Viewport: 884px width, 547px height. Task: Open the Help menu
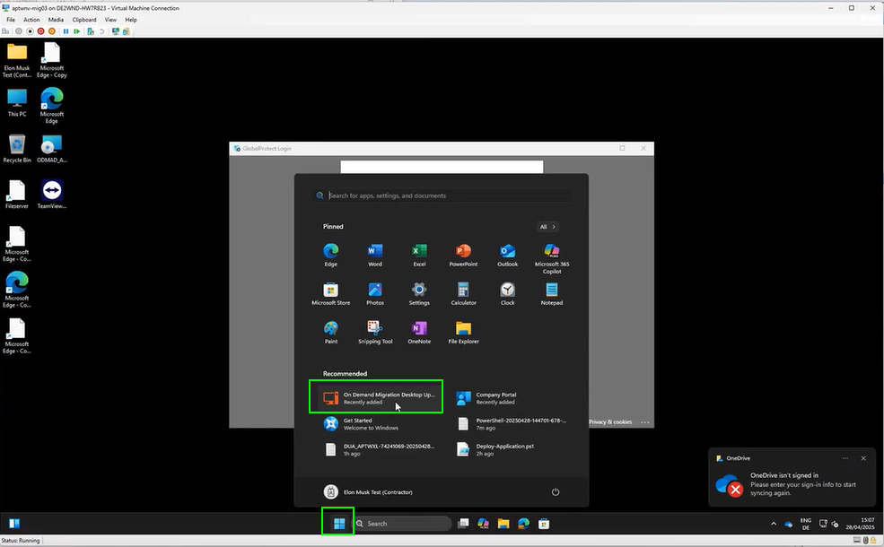[x=131, y=20]
